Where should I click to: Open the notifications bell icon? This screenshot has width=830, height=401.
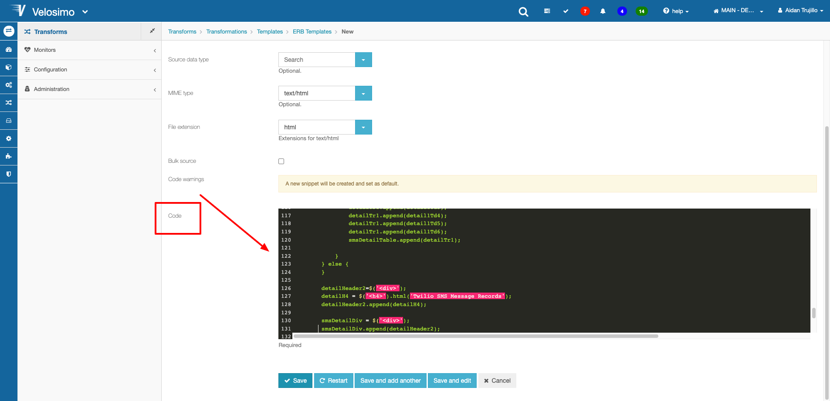(603, 11)
